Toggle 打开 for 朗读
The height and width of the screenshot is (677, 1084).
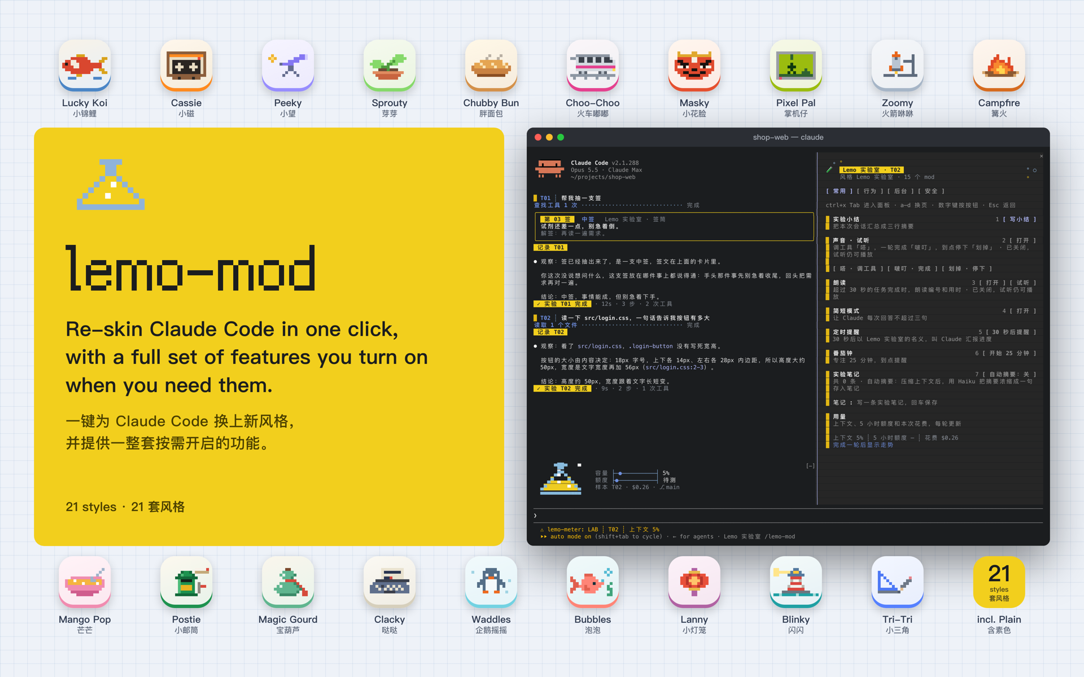tap(993, 283)
